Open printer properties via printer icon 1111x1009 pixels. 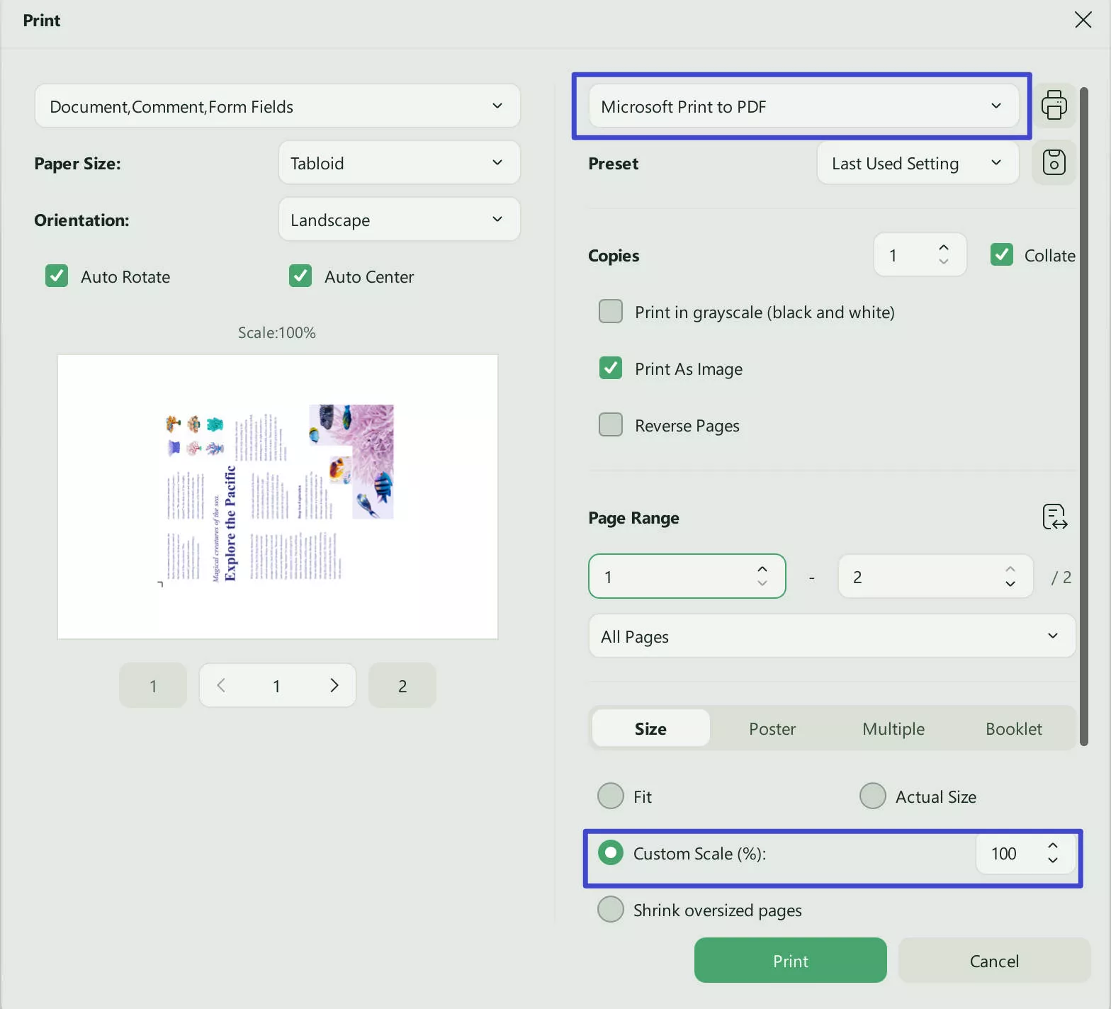(1054, 106)
